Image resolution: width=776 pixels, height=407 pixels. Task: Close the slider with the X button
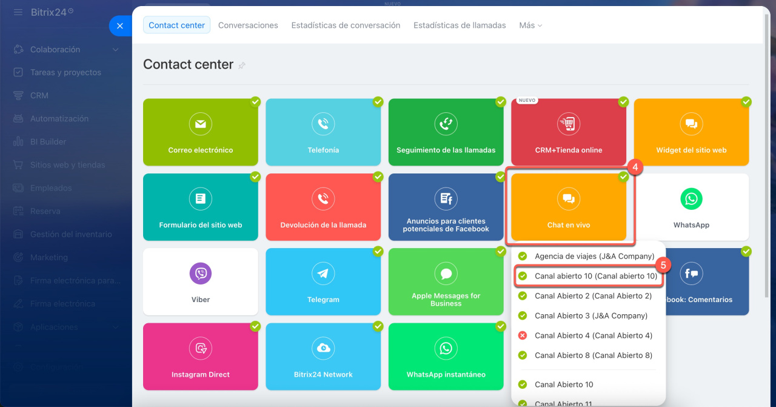tap(120, 25)
